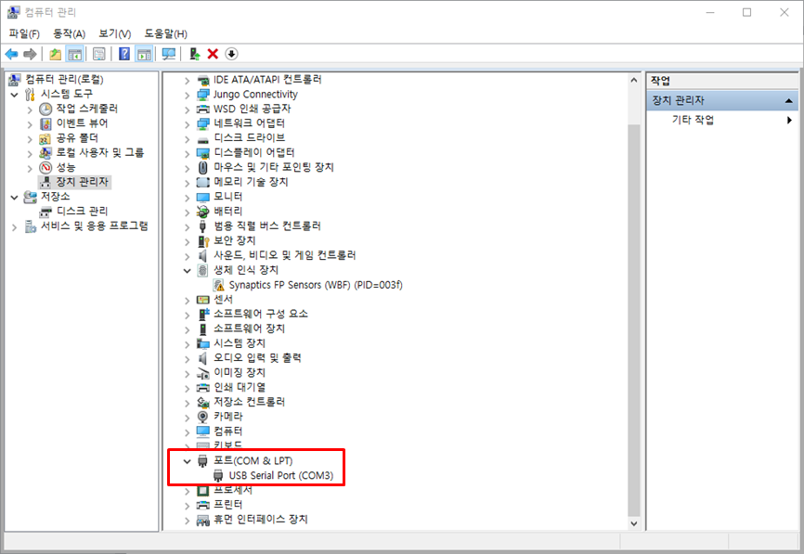This screenshot has width=804, height=554.
Task: Click the 배터리 battery icon
Action: 203,212
